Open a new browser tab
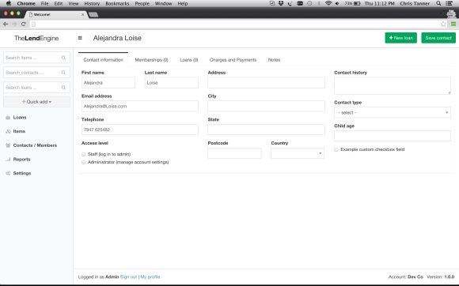 pyautogui.click(x=93, y=14)
